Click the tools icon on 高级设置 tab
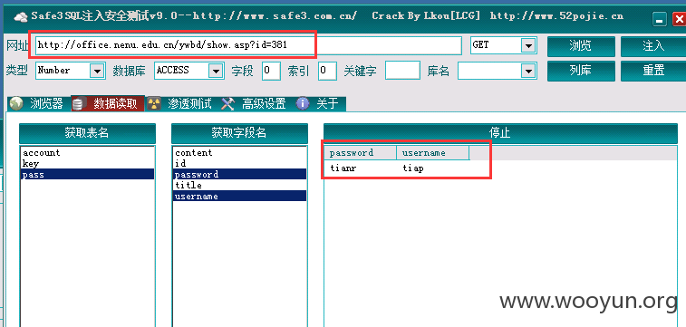The width and height of the screenshot is (686, 327). [228, 103]
